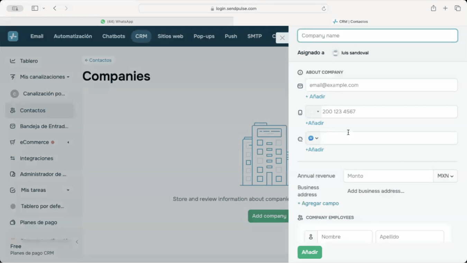Open the phone country code dropdown
The width and height of the screenshot is (467, 263).
(x=314, y=112)
